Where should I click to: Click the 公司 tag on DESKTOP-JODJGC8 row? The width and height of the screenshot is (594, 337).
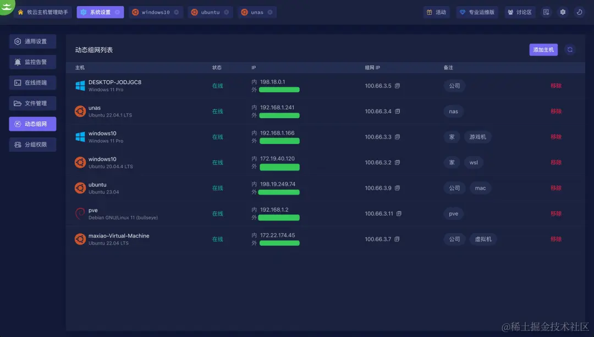[x=454, y=86]
